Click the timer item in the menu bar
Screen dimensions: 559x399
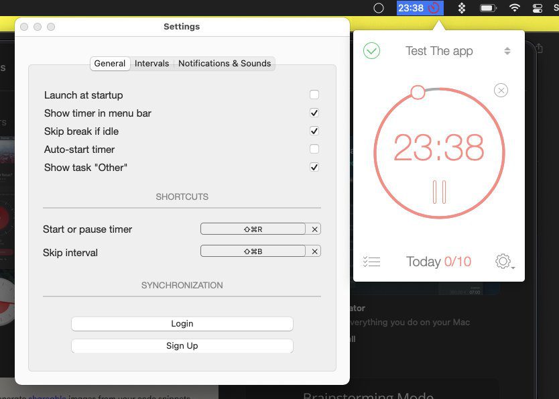tap(420, 8)
